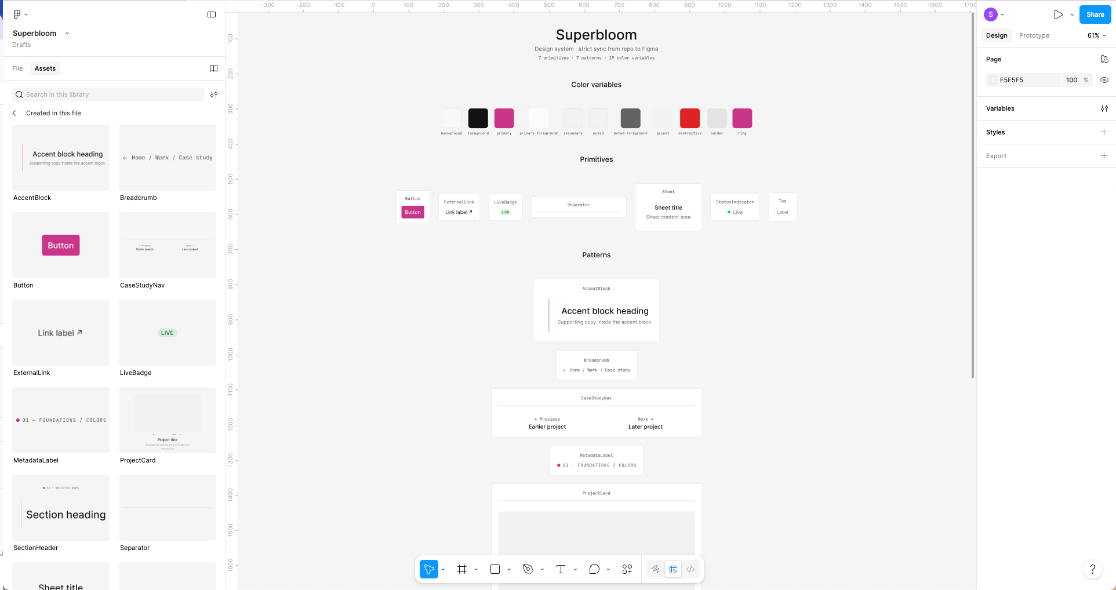Viewport: 1116px width, 590px height.
Task: Select the Text tool
Action: click(561, 569)
